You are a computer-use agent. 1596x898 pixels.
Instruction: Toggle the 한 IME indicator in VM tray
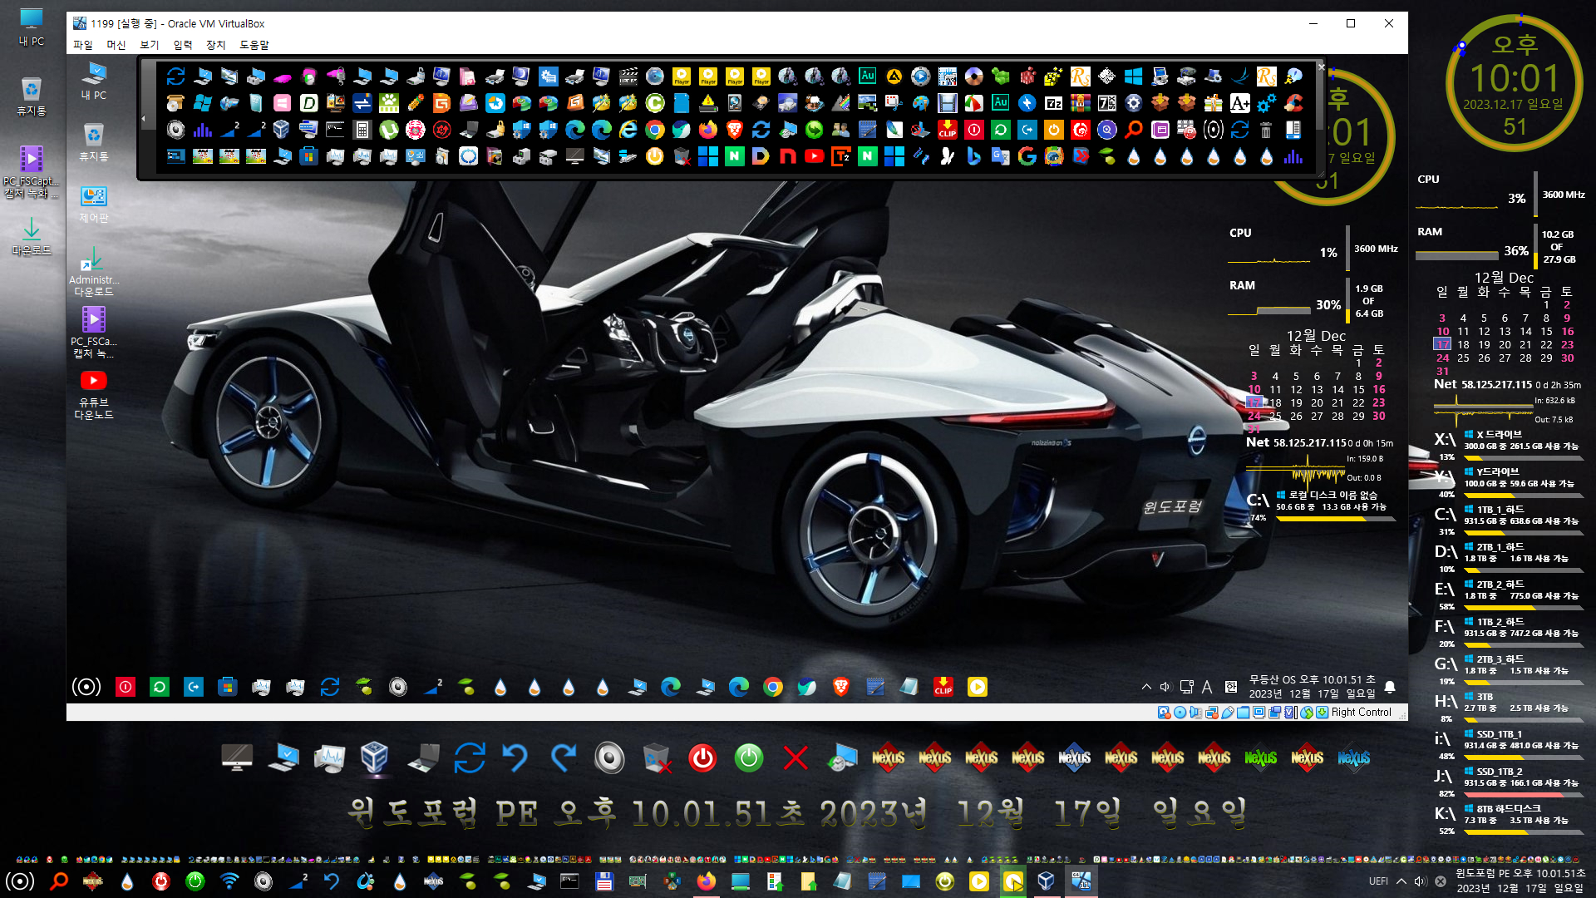pos(1231,687)
